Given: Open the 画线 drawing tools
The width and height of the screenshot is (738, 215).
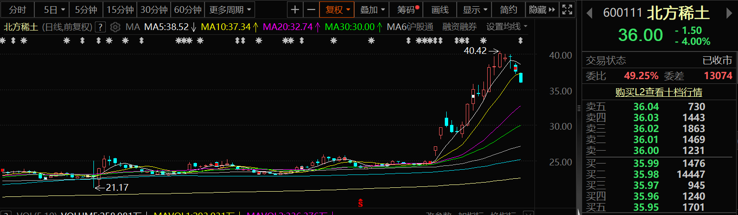Looking at the screenshot, I should 440,10.
